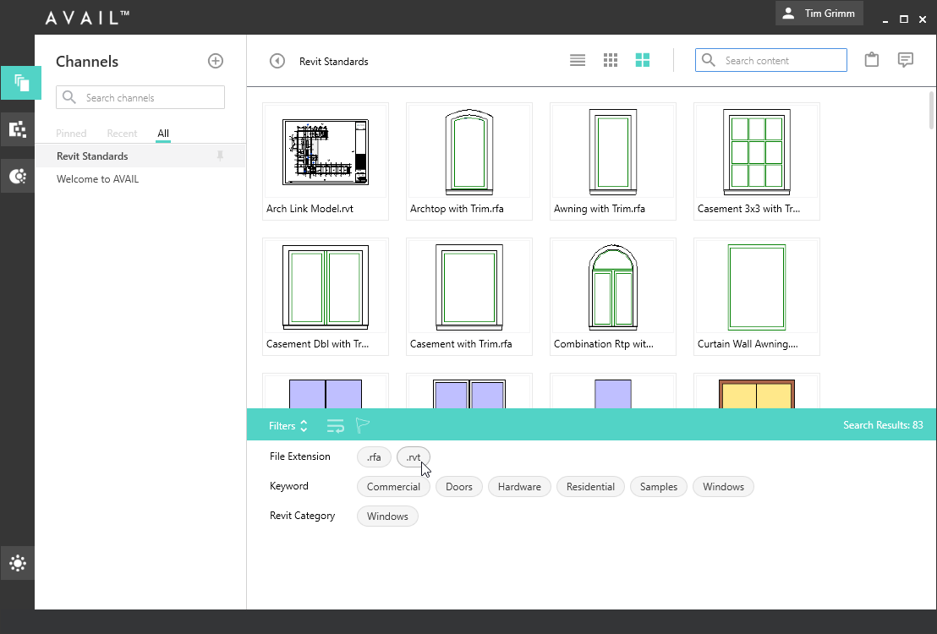This screenshot has height=634, width=937.
Task: Click the back arrow beside Revit Standards
Action: pyautogui.click(x=277, y=60)
